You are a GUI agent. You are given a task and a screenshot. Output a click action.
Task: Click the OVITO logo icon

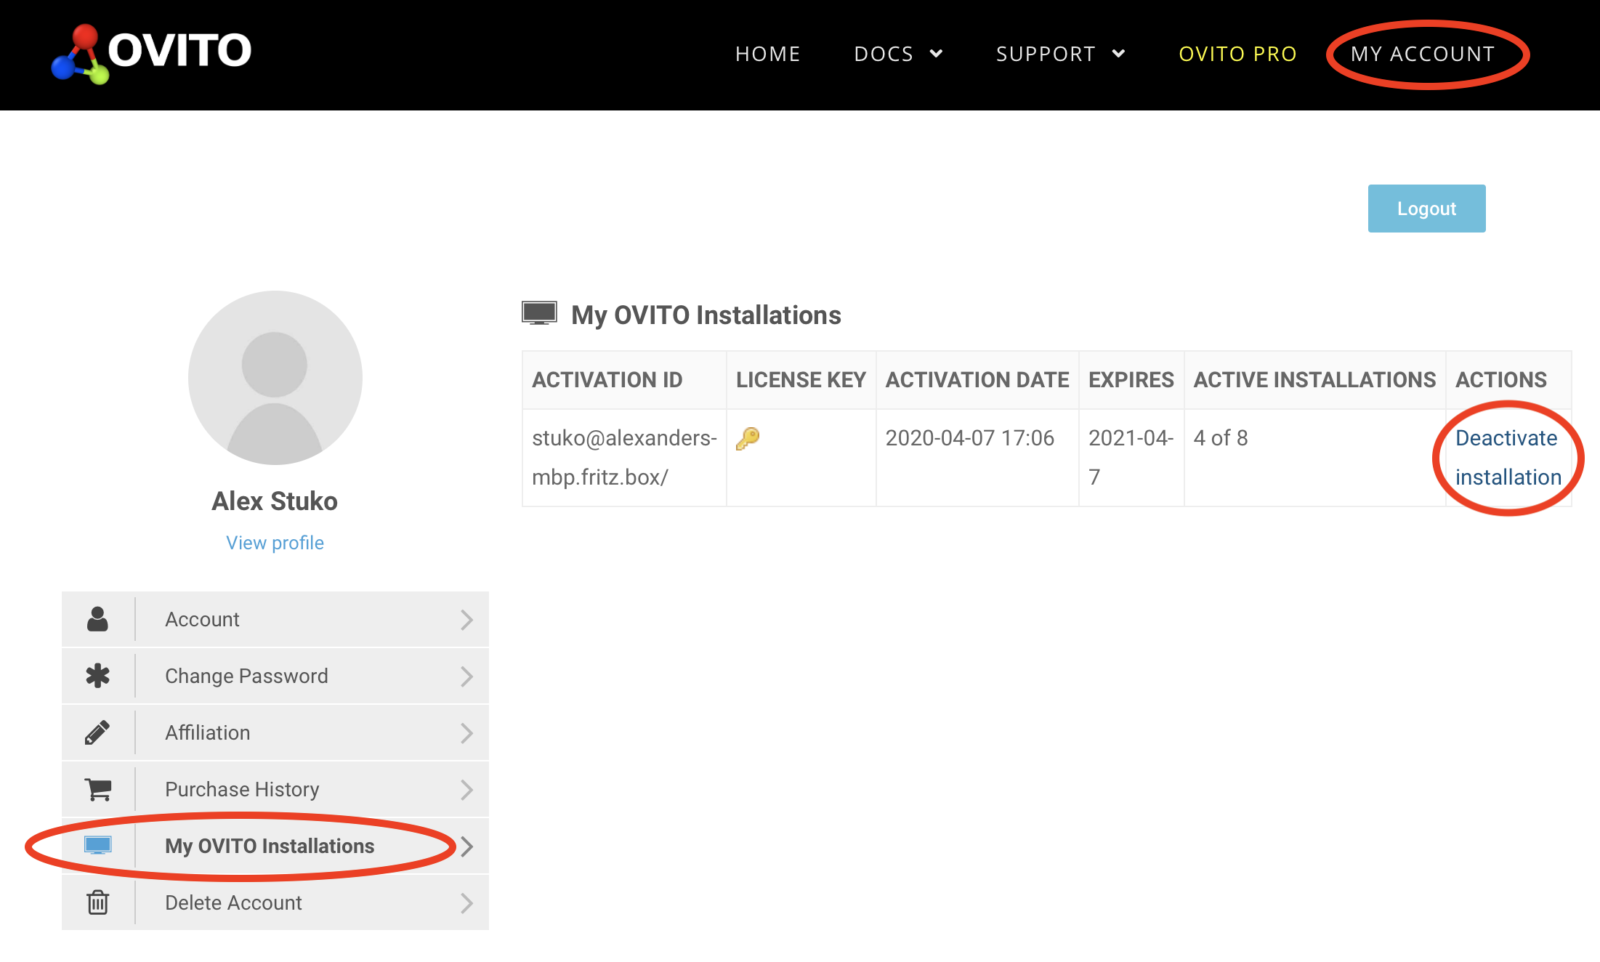tap(81, 54)
